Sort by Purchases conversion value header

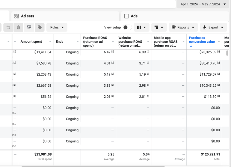(x=202, y=40)
